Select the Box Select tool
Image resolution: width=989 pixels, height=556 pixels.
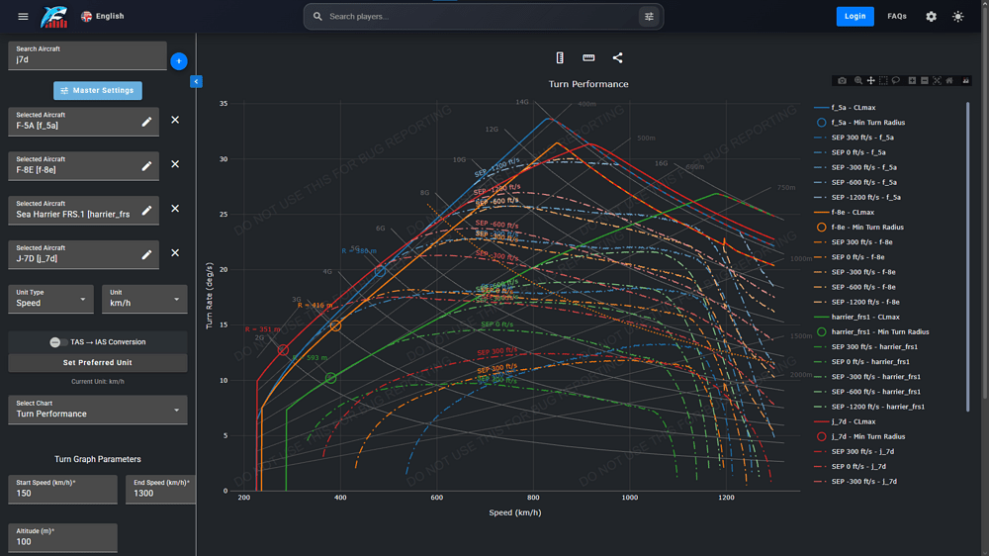pos(883,81)
